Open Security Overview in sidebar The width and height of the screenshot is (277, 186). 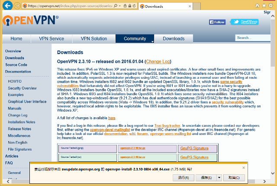pos(22,88)
